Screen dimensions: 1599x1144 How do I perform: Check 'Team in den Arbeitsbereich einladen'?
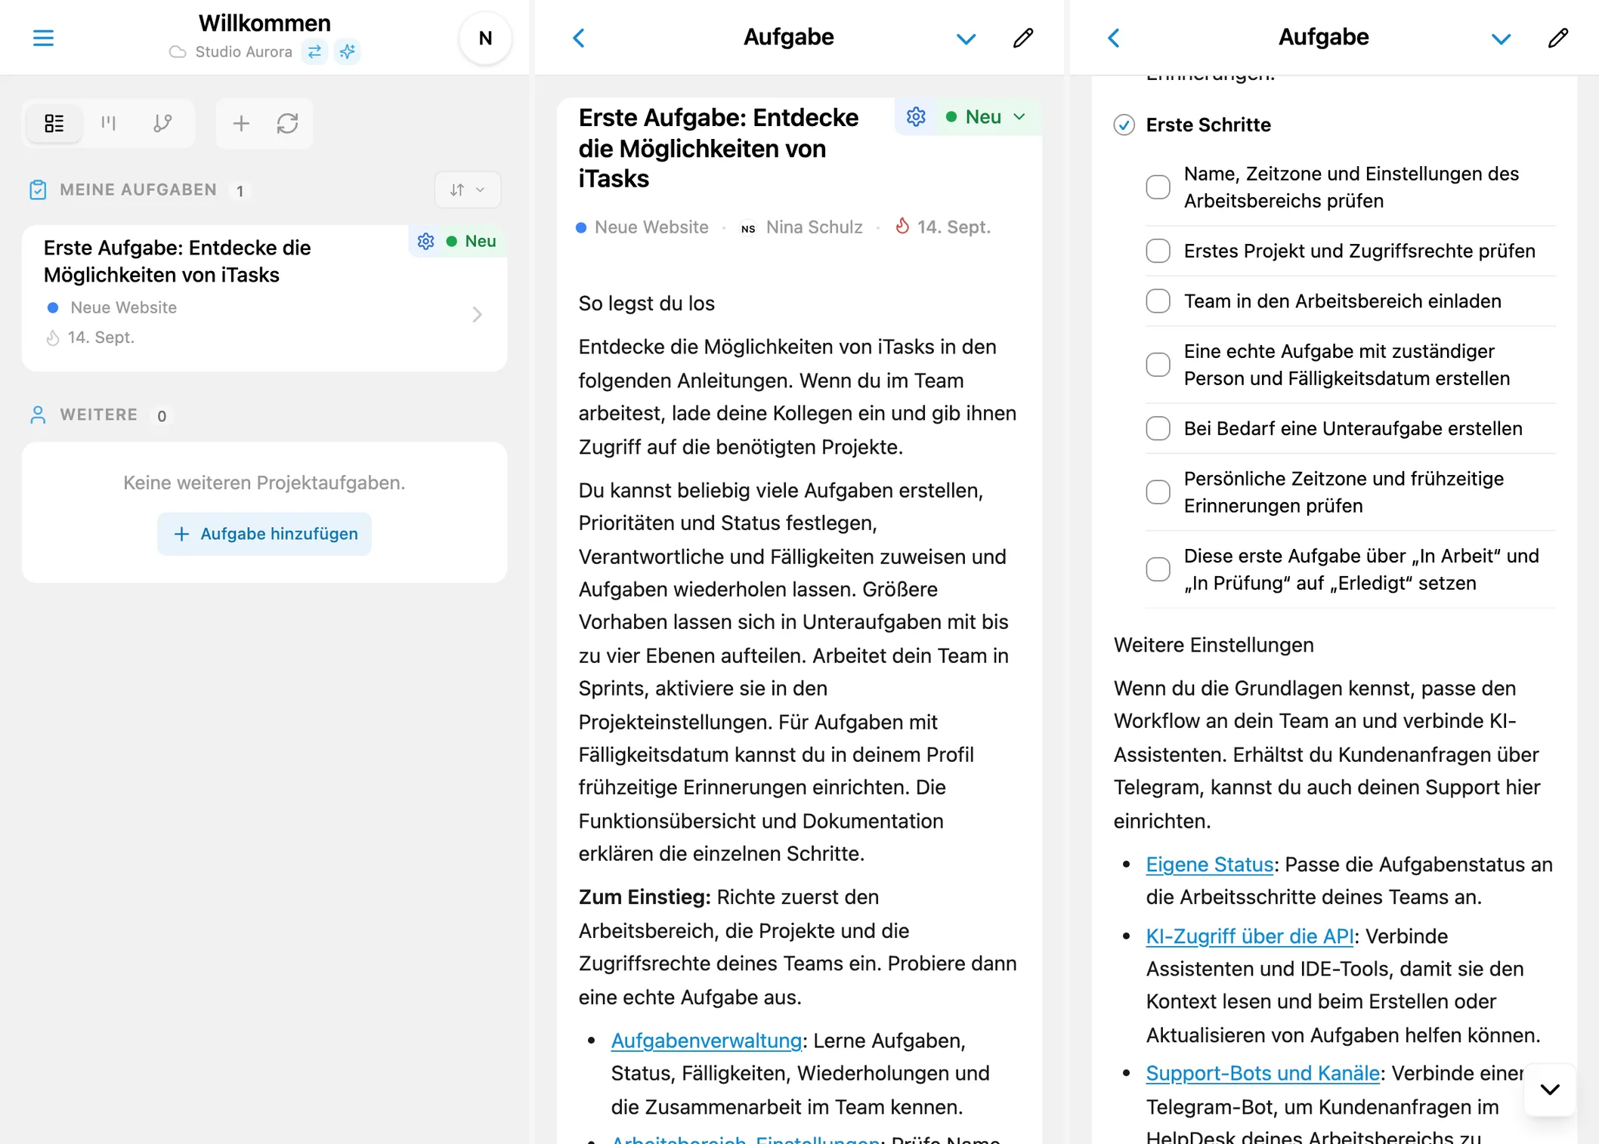(1158, 301)
